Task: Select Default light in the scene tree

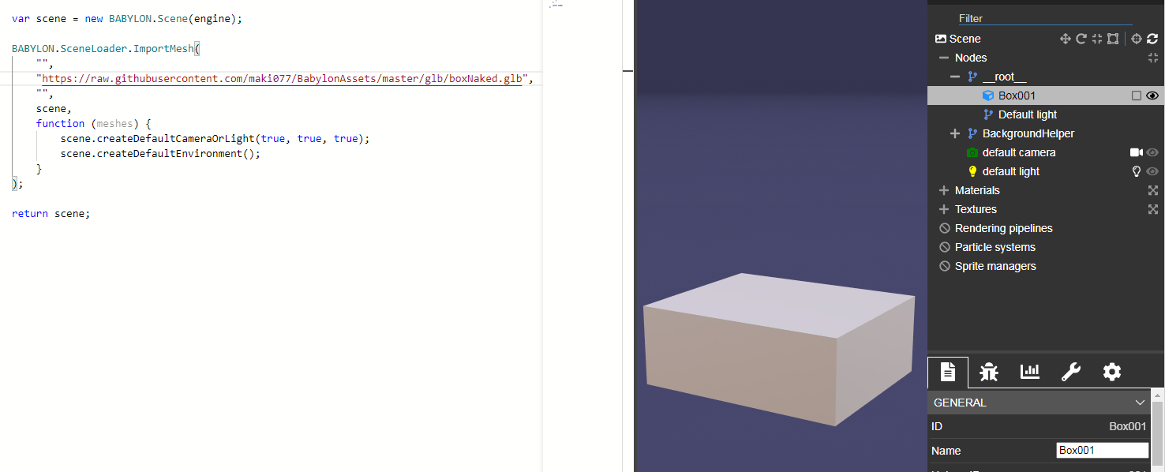Action: [x=1026, y=114]
